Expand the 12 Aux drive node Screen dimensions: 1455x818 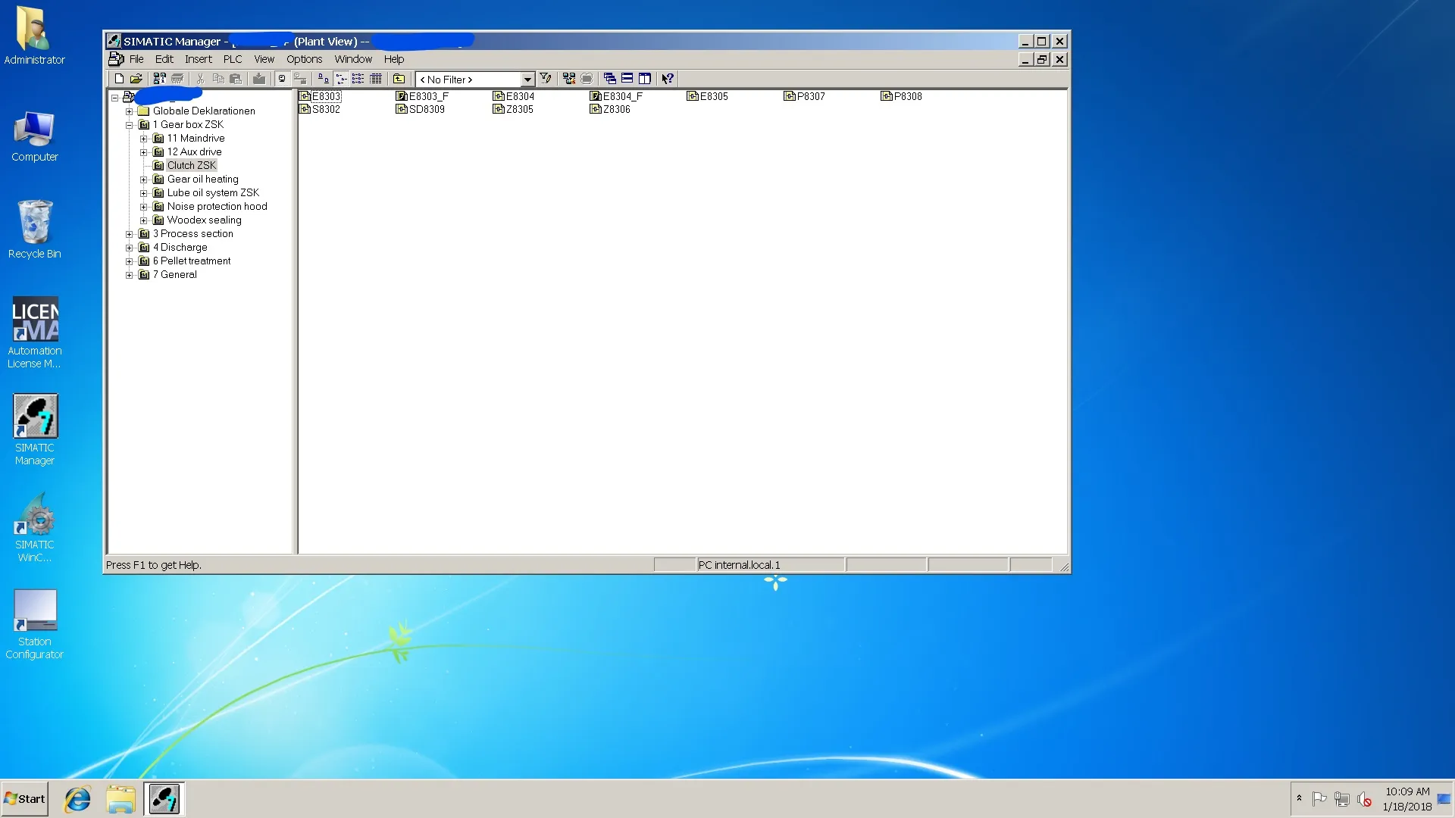pyautogui.click(x=143, y=152)
